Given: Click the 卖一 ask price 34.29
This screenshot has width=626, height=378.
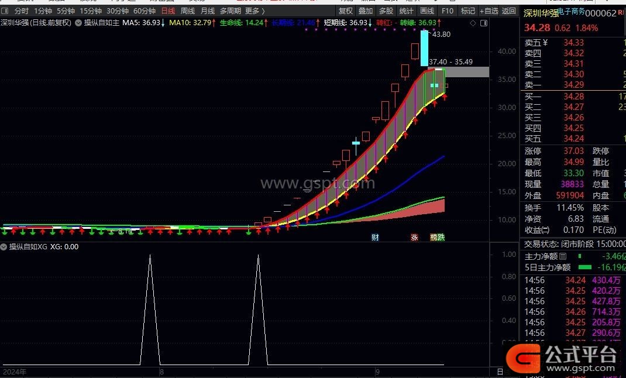Looking at the screenshot, I should (573, 85).
